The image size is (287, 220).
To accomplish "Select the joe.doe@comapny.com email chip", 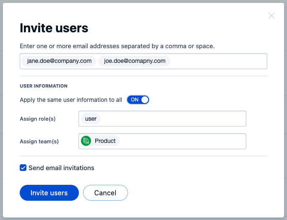I will point(134,61).
